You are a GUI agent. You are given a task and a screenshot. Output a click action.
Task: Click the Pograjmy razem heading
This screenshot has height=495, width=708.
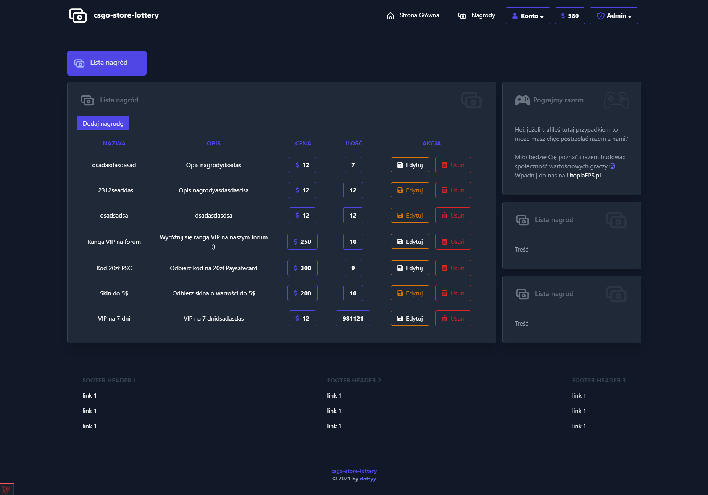click(558, 100)
